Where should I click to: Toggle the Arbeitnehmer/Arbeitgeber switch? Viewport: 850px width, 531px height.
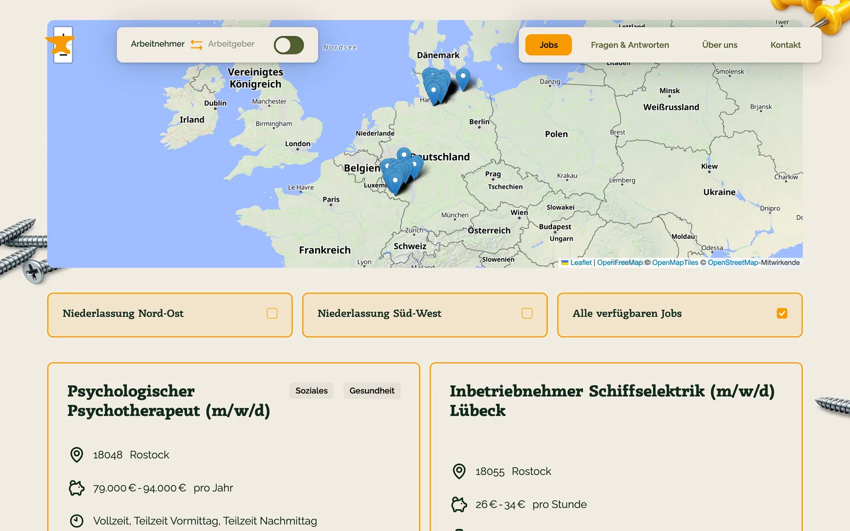pos(289,45)
